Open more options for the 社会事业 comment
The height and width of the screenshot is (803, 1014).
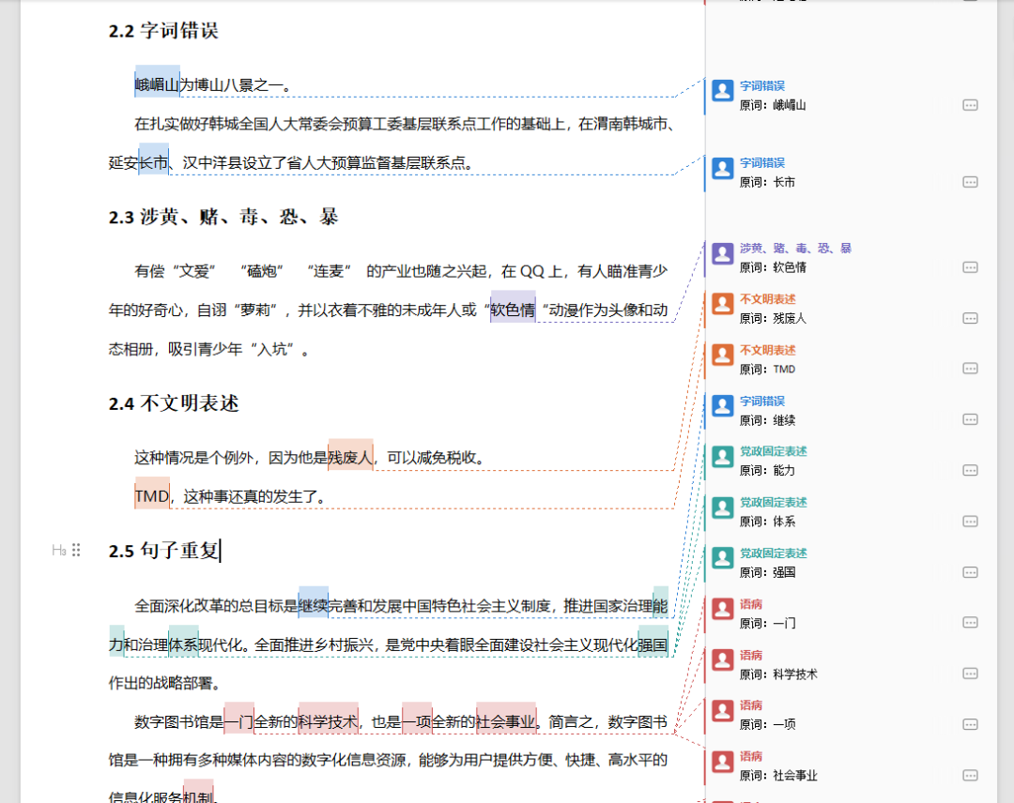(x=970, y=776)
